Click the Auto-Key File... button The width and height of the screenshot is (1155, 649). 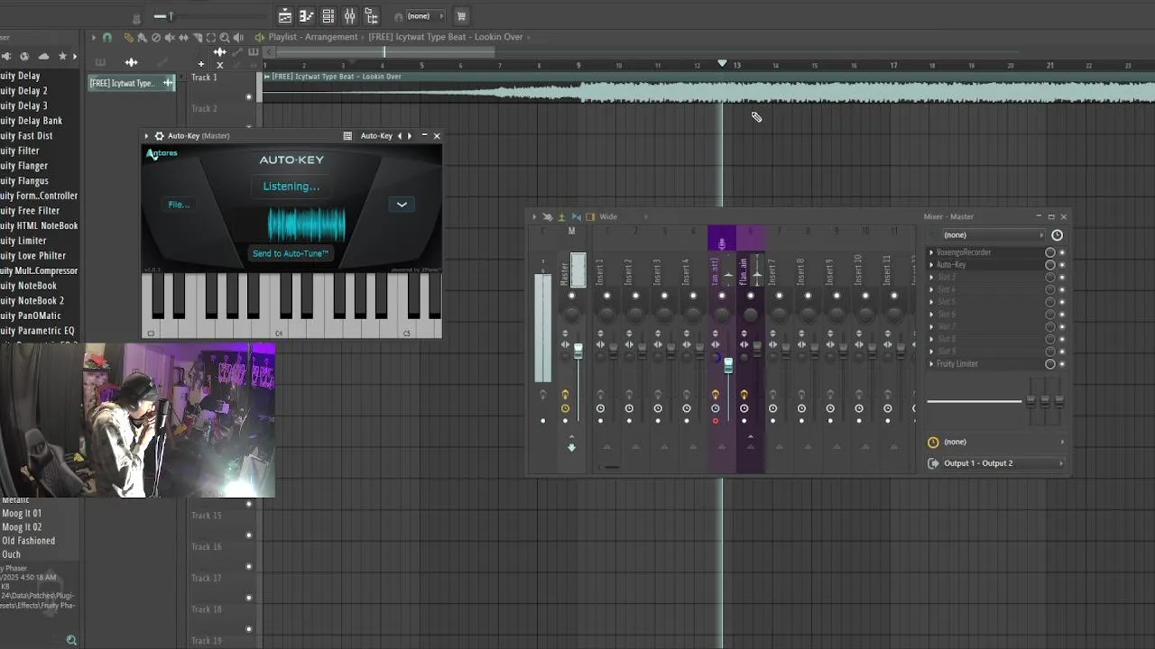click(179, 205)
